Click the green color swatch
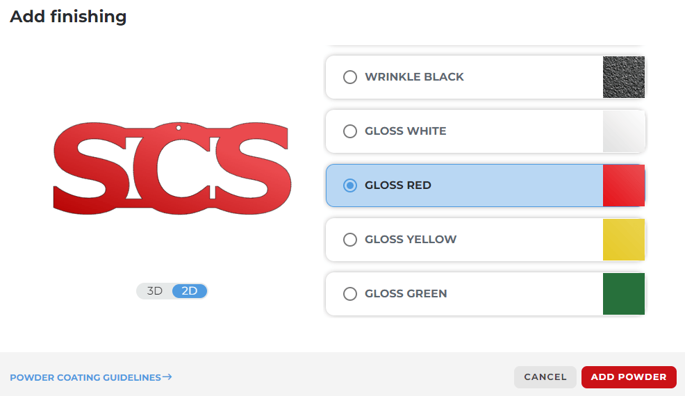 click(623, 294)
